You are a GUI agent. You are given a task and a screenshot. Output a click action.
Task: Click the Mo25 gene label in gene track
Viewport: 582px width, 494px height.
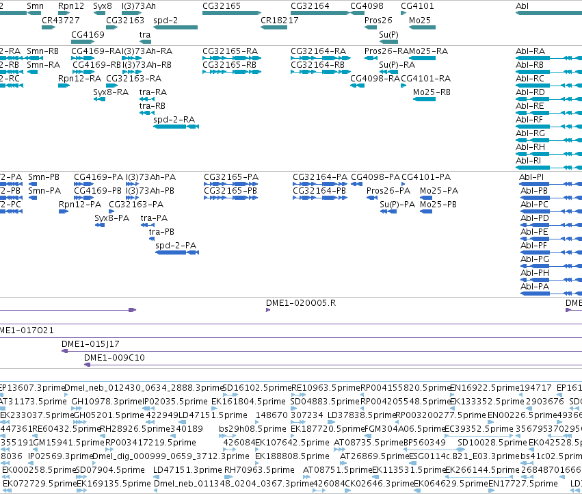420,20
